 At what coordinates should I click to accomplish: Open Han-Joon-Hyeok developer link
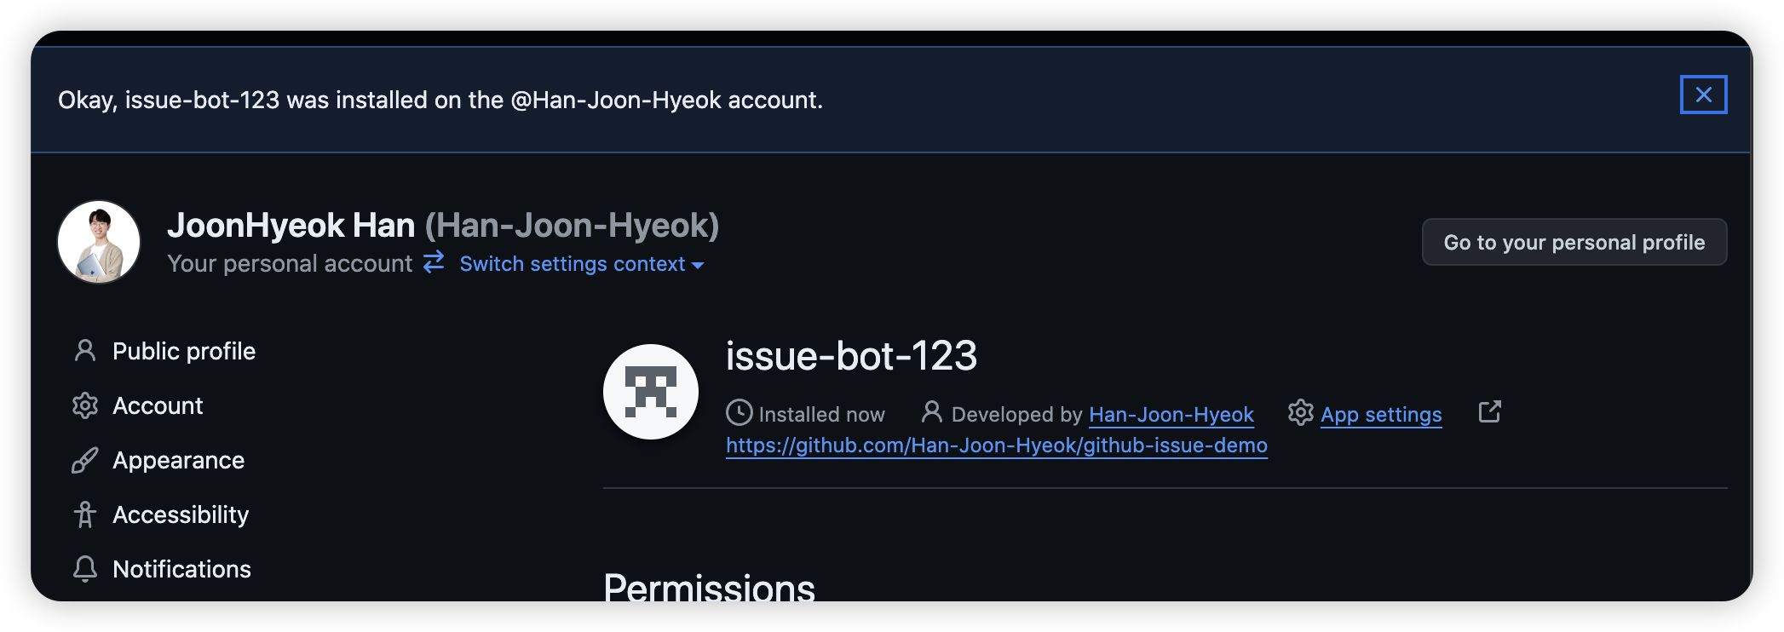click(x=1171, y=415)
